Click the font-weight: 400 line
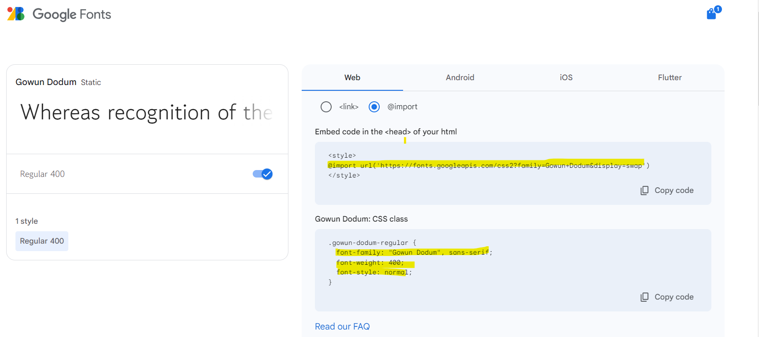The image size is (759, 337). click(370, 263)
